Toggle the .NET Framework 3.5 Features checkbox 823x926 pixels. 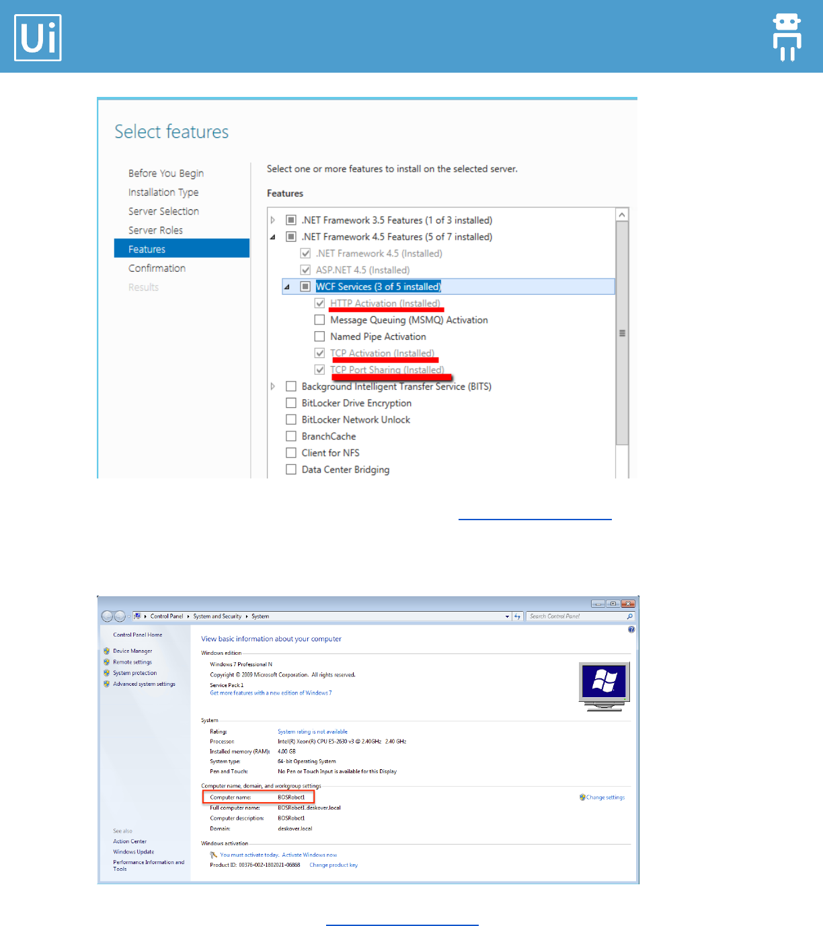click(x=291, y=220)
